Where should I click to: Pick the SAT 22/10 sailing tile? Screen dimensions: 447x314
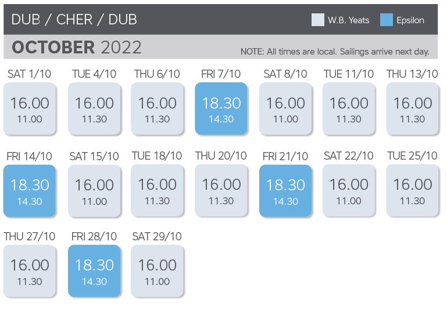pos(349,191)
